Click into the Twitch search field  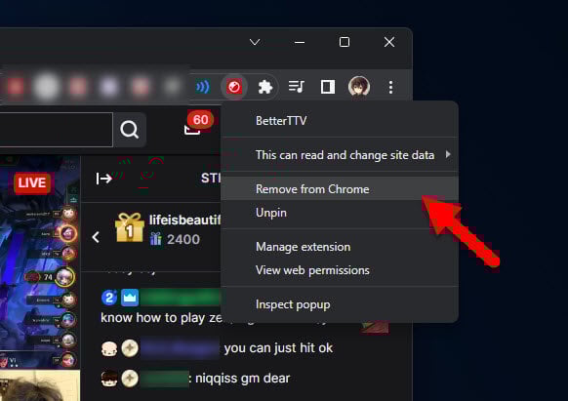click(x=57, y=130)
